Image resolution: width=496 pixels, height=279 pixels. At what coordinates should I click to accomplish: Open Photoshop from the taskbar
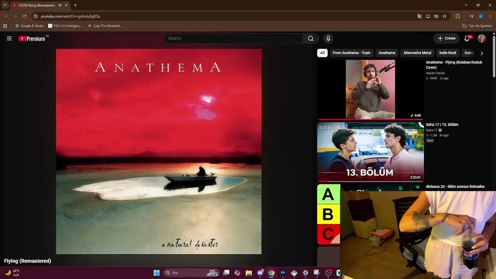(283, 273)
